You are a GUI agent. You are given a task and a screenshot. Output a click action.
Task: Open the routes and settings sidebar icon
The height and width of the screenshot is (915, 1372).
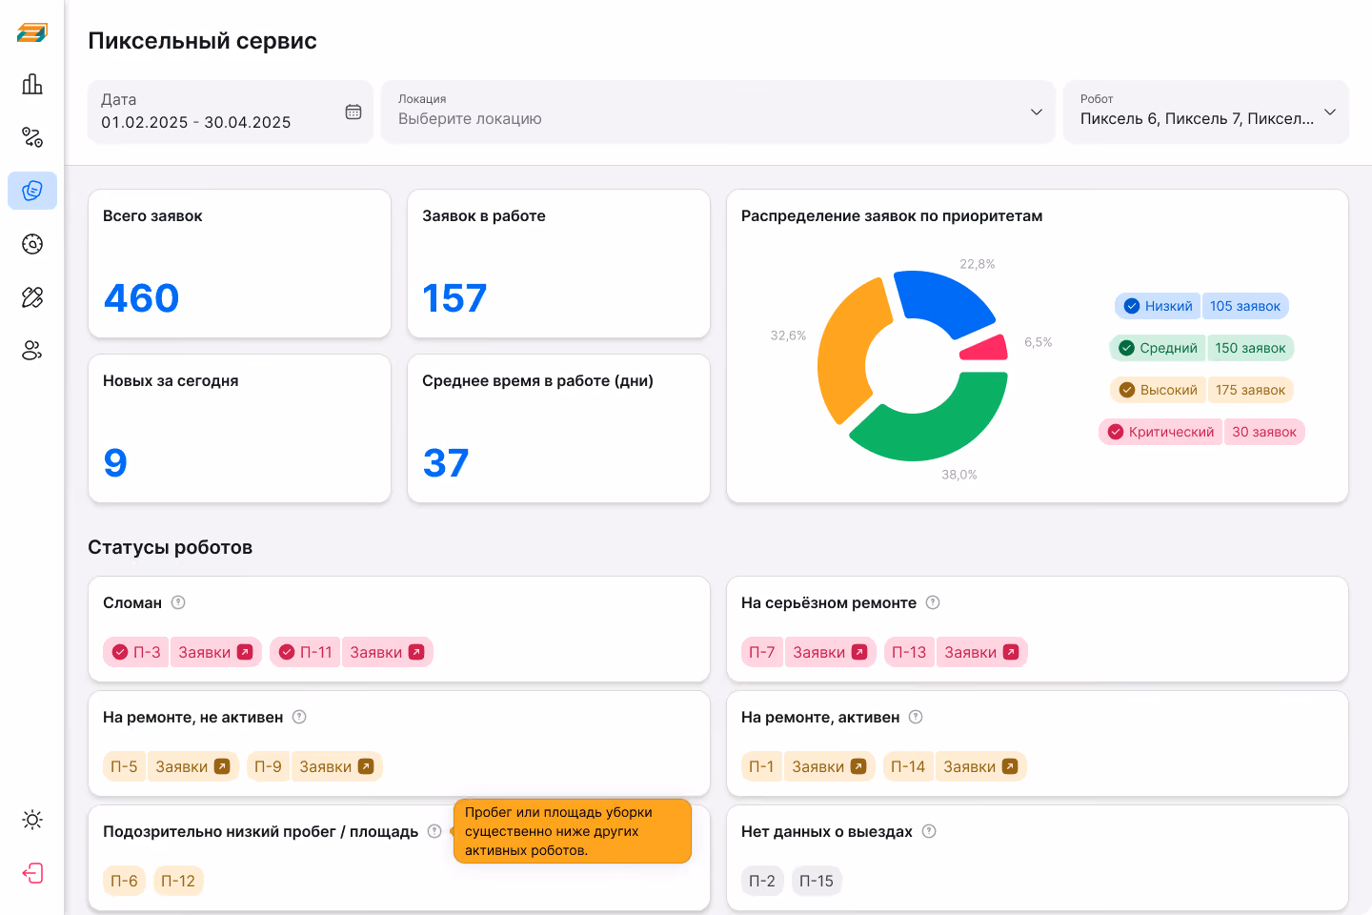pos(32,137)
